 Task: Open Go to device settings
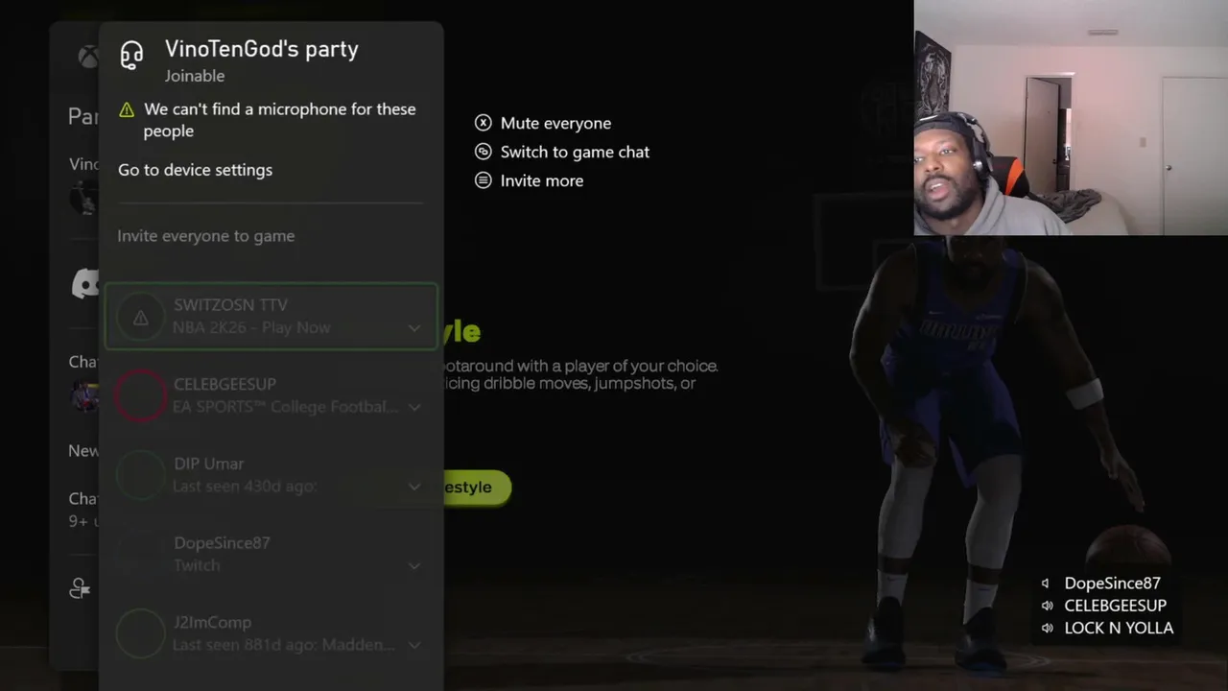[195, 170]
